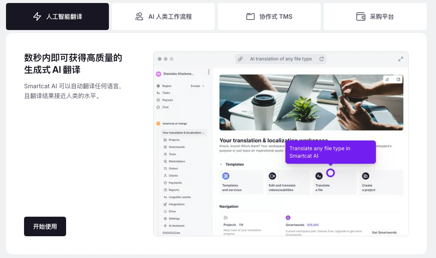Viewport: 436px width, 258px height.
Task: Click the lightning bolt icon on 人工智能翻译
Action: pyautogui.click(x=37, y=17)
